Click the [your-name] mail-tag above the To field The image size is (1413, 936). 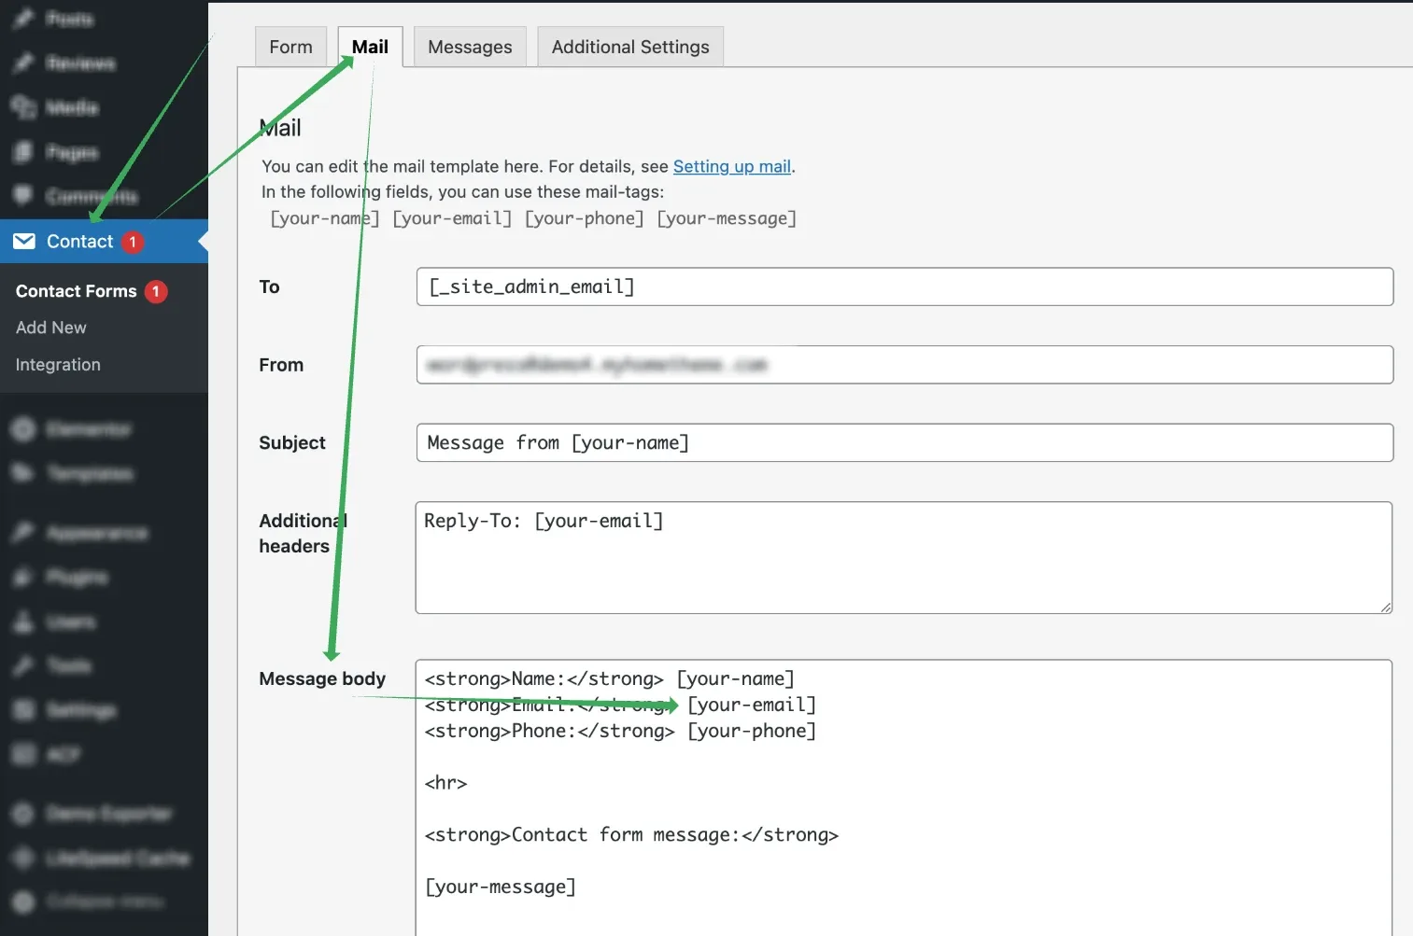pyautogui.click(x=325, y=218)
